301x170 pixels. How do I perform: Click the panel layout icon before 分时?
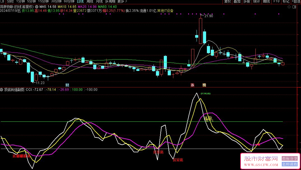(x=2, y=1)
